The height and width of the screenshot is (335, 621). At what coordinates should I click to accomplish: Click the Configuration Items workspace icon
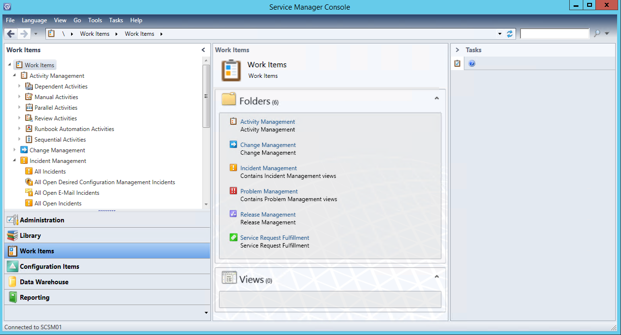[12, 266]
